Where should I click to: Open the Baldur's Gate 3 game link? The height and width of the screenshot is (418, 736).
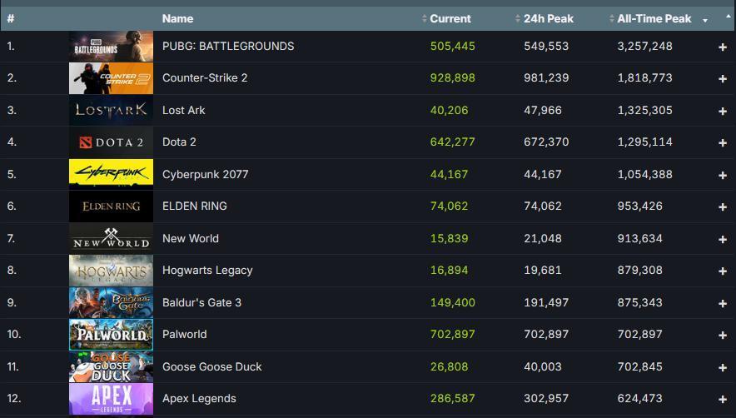click(x=201, y=302)
